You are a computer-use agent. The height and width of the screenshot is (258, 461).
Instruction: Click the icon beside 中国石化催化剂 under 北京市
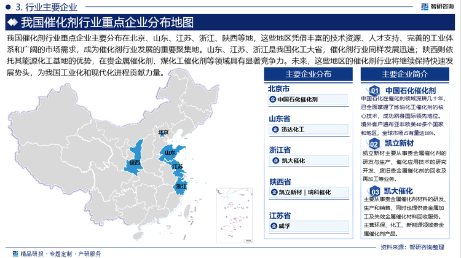coord(272,100)
